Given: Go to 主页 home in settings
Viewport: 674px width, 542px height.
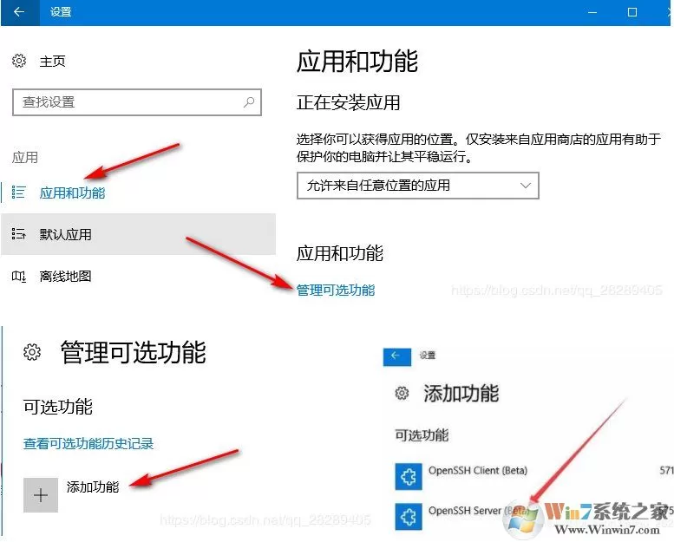Looking at the screenshot, I should (x=52, y=61).
